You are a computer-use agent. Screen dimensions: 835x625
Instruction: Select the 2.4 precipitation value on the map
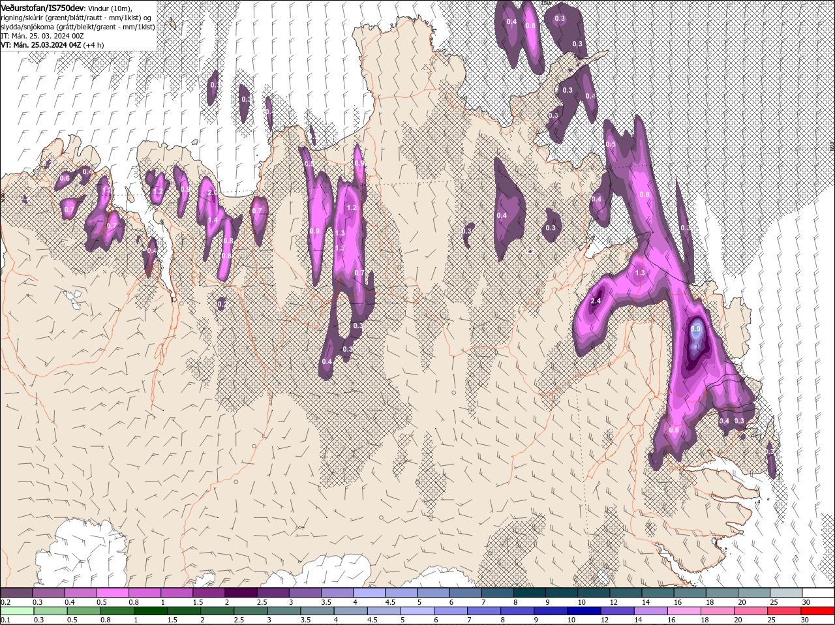click(595, 301)
